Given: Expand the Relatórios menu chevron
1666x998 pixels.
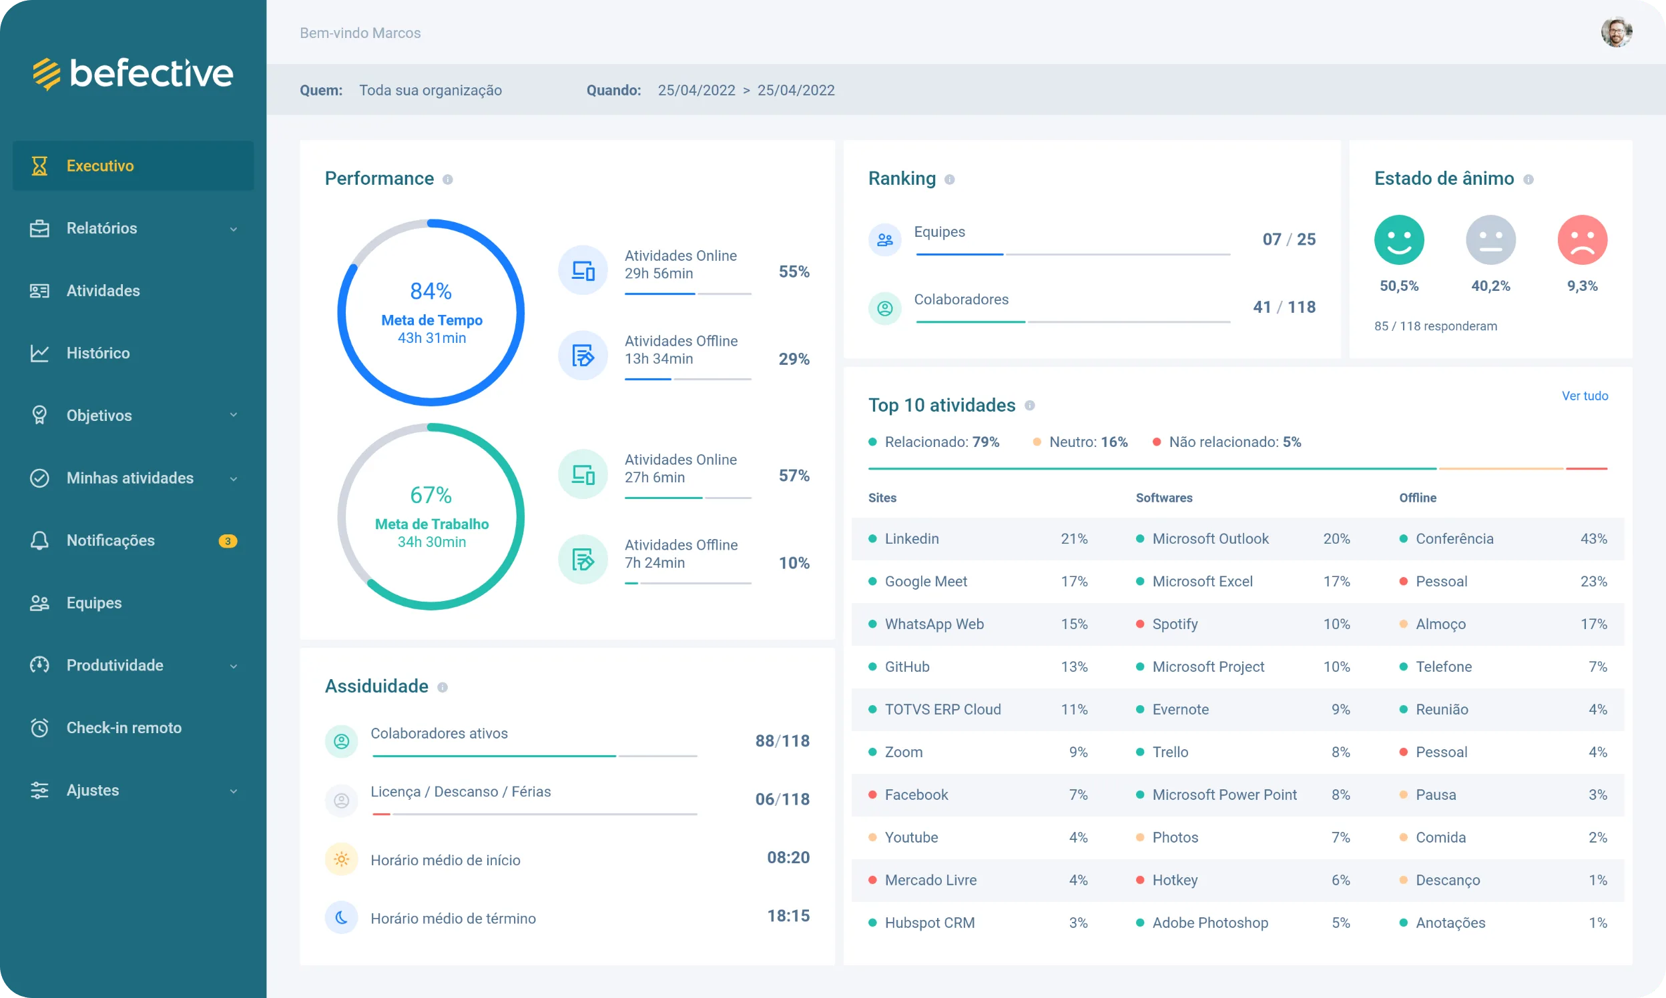Looking at the screenshot, I should click(234, 229).
